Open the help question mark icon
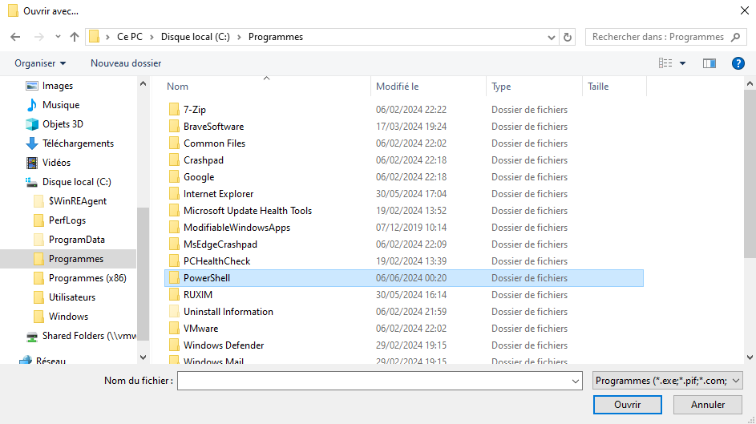Image resolution: width=756 pixels, height=424 pixels. click(738, 63)
